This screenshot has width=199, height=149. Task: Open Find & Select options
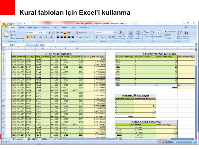coord(186,35)
